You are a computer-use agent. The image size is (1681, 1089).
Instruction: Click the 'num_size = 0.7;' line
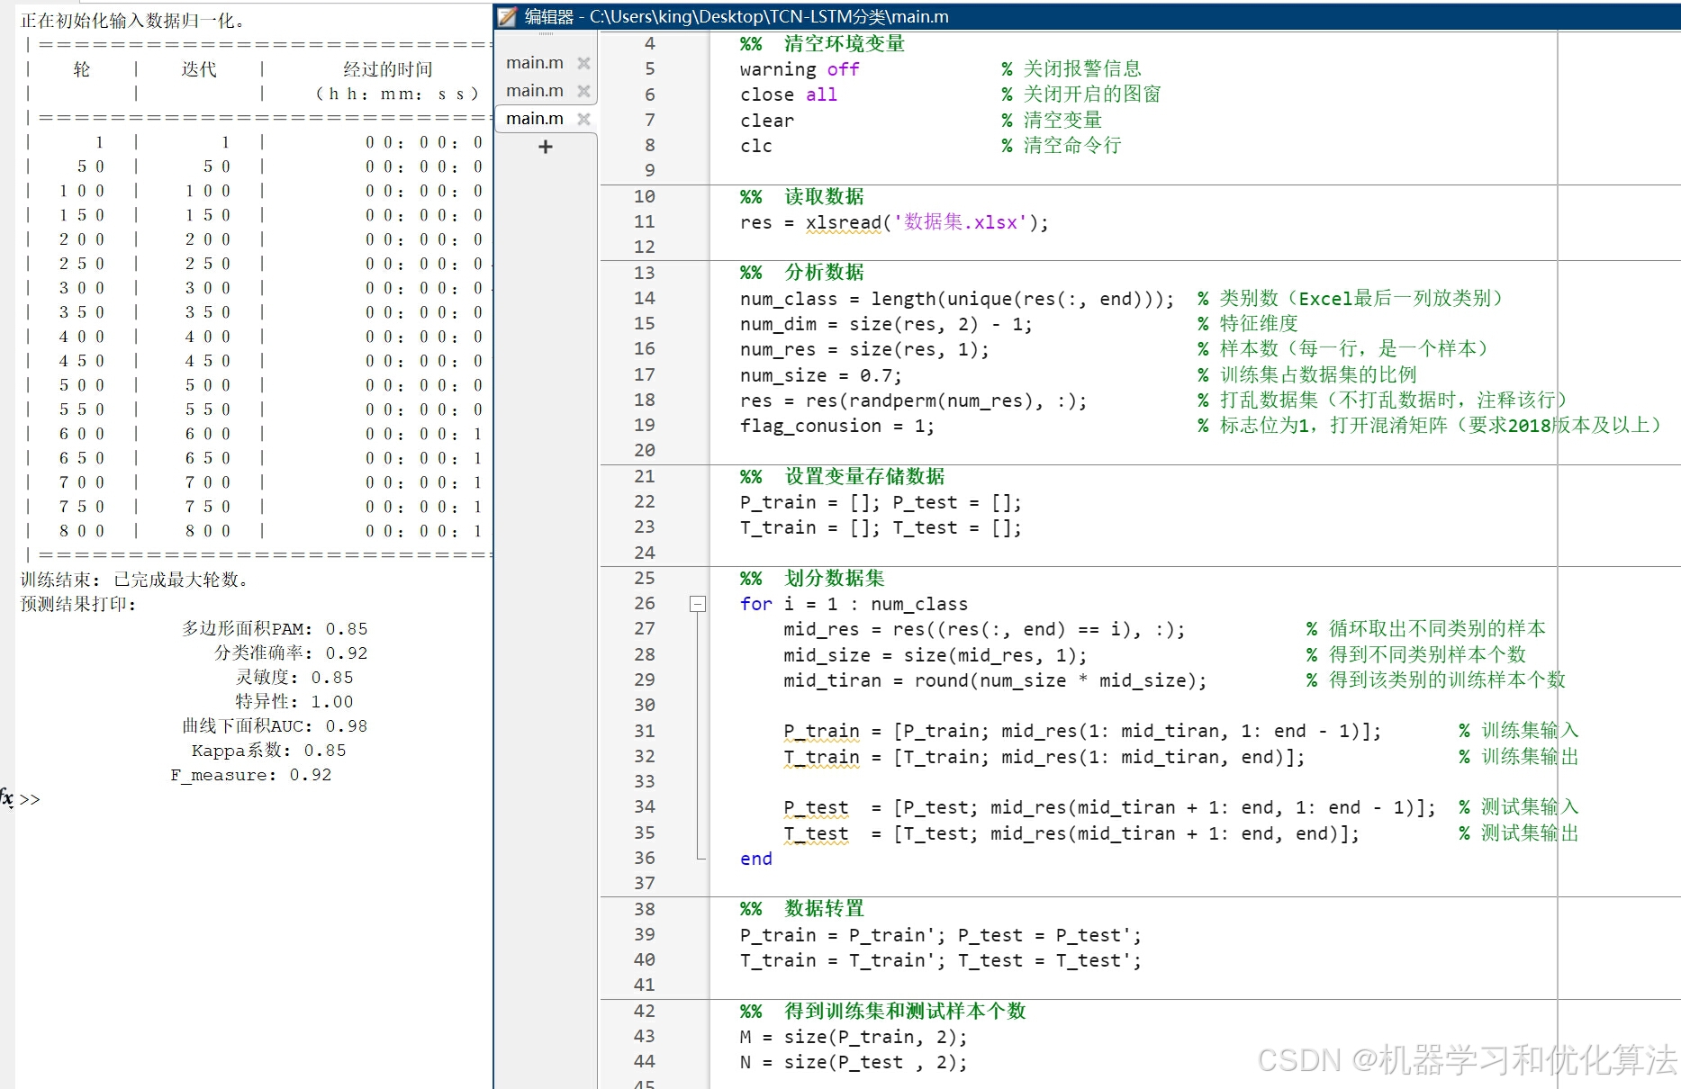(820, 375)
